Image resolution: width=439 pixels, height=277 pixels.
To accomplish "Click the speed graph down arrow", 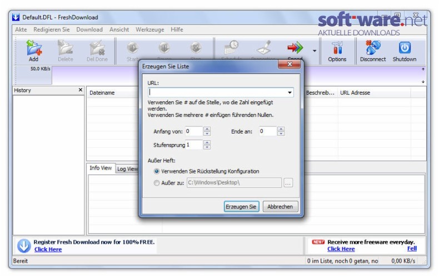I will pos(423,82).
